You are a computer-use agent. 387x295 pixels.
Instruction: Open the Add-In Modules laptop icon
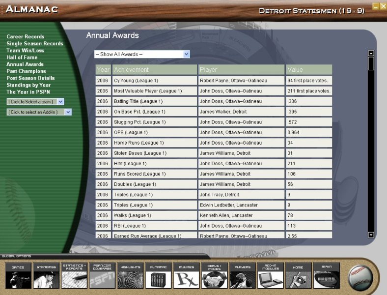click(x=271, y=276)
